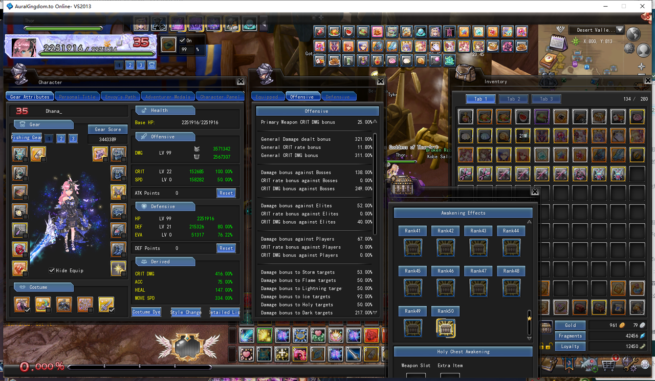Open the shopping cart item mall icon
This screenshot has height=381, width=655.
pyautogui.click(x=609, y=365)
